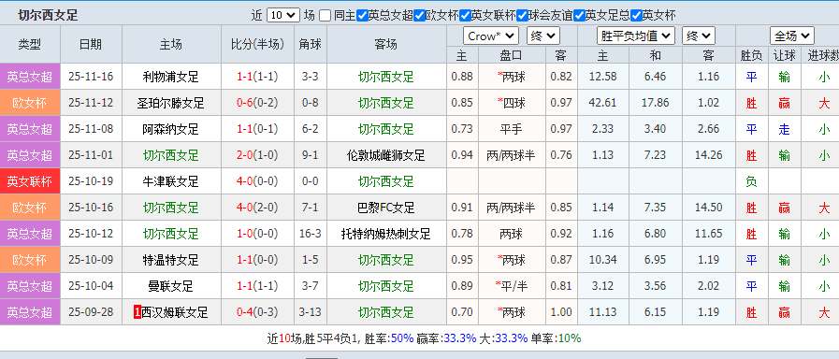Click the date 25-10-04
Viewport: 839px width, 359px height.
click(91, 286)
